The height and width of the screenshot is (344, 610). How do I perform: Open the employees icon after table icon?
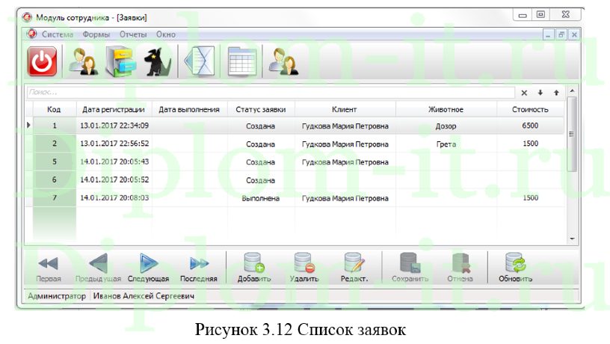283,61
